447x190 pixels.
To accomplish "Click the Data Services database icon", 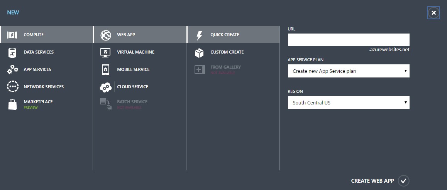I will pos(12,52).
